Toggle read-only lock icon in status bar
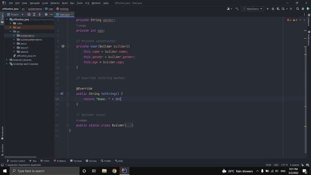Screen dimensions: 311x175 (x=302, y=165)
